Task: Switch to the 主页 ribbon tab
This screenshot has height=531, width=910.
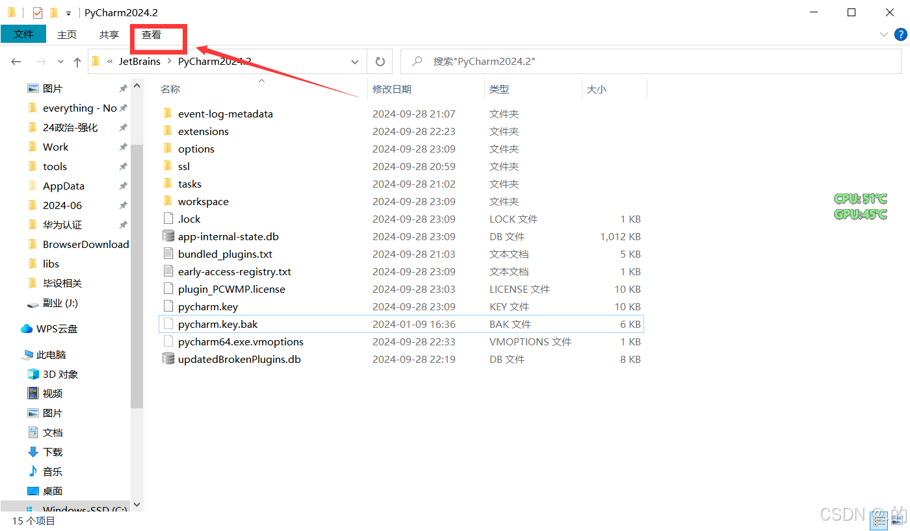Action: (x=67, y=34)
